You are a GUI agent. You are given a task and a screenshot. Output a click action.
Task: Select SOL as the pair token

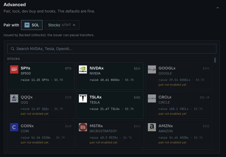(32, 25)
